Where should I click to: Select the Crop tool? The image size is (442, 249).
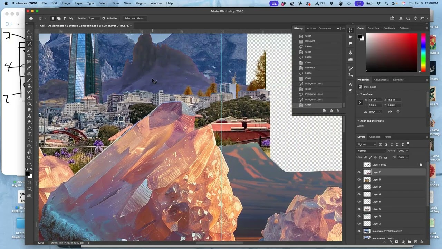tap(29, 56)
